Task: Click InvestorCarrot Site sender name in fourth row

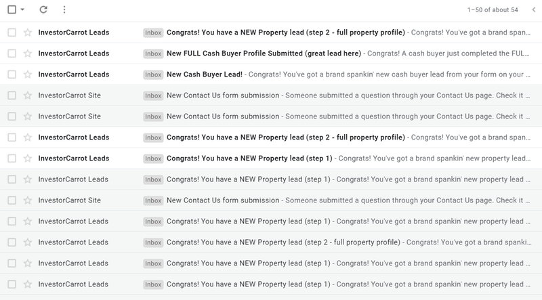Action: (x=70, y=95)
